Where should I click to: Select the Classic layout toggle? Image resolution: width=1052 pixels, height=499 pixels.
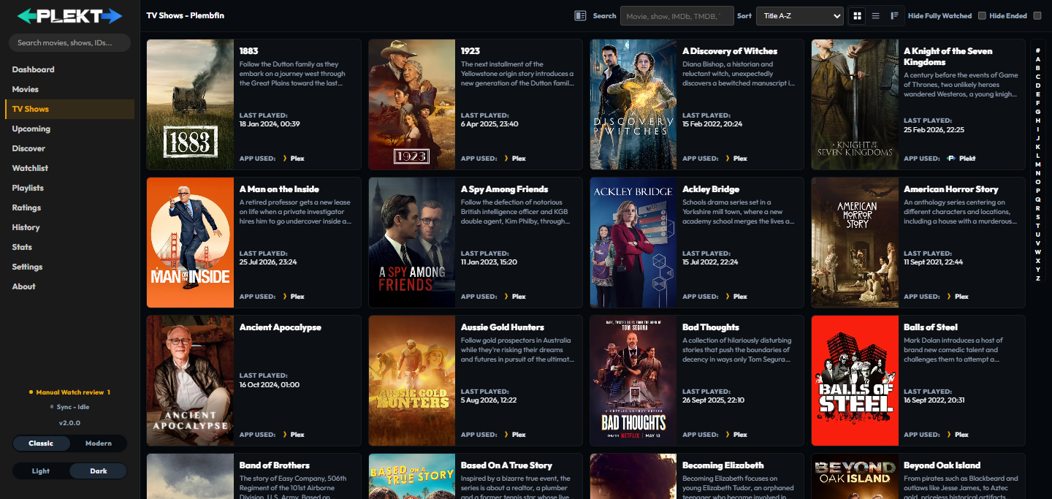pos(41,443)
